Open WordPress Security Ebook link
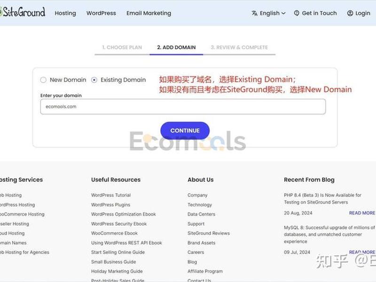This screenshot has width=376, height=282. point(119,224)
